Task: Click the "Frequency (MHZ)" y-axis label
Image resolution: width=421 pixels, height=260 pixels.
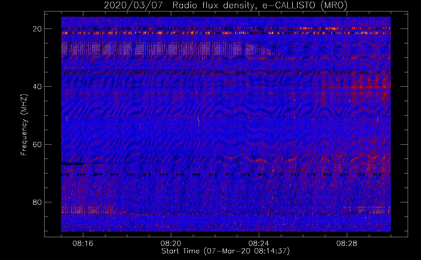Action: [x=24, y=125]
